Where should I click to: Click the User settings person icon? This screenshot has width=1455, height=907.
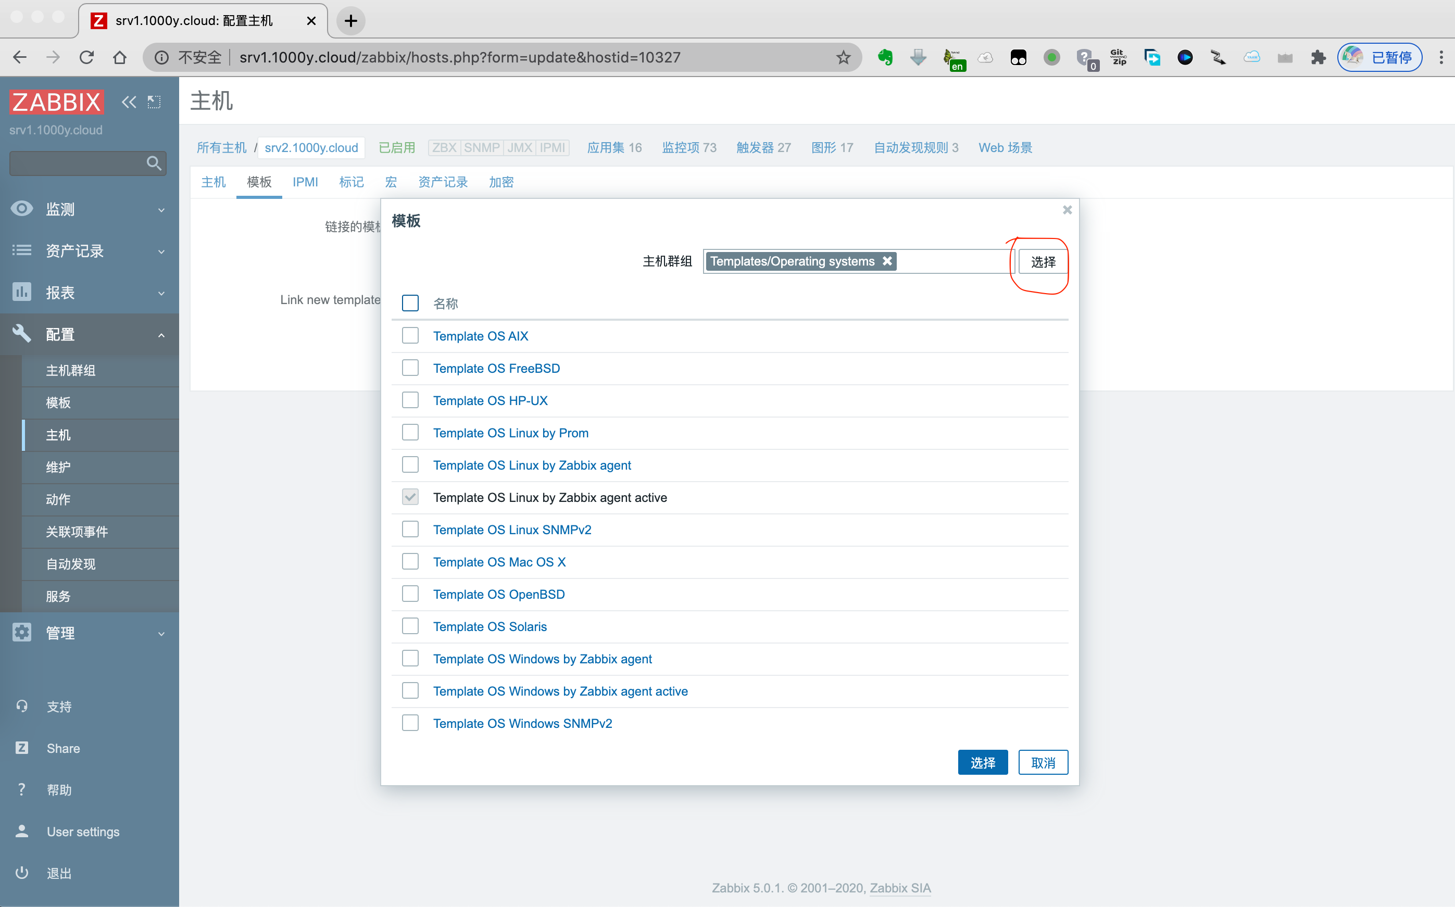click(21, 832)
